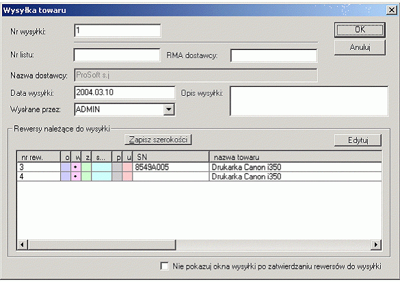Viewport: 400px width, 282px height.
Task: Select the ADMIN combo box field
Action: point(124,110)
